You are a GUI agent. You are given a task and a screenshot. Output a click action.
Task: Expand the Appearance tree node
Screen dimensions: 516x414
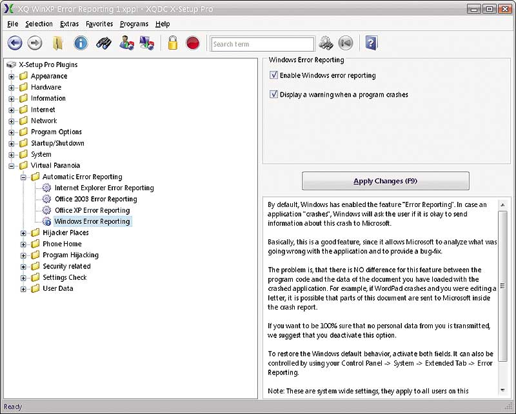(11, 76)
